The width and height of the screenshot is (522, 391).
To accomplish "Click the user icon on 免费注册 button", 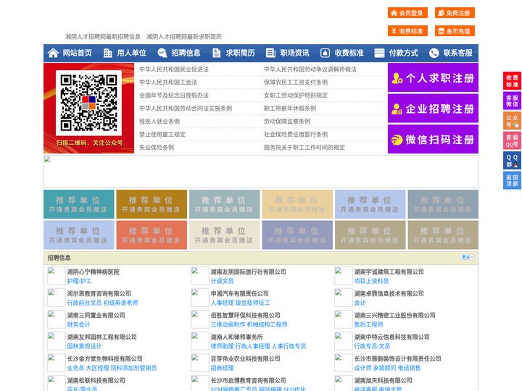I will tap(441, 13).
